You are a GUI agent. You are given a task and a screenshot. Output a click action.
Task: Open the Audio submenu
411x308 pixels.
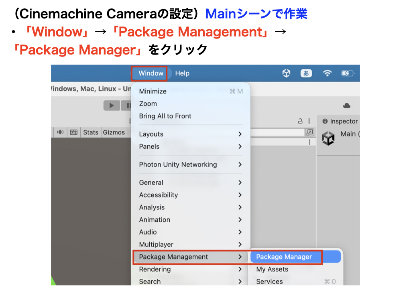tap(191, 232)
